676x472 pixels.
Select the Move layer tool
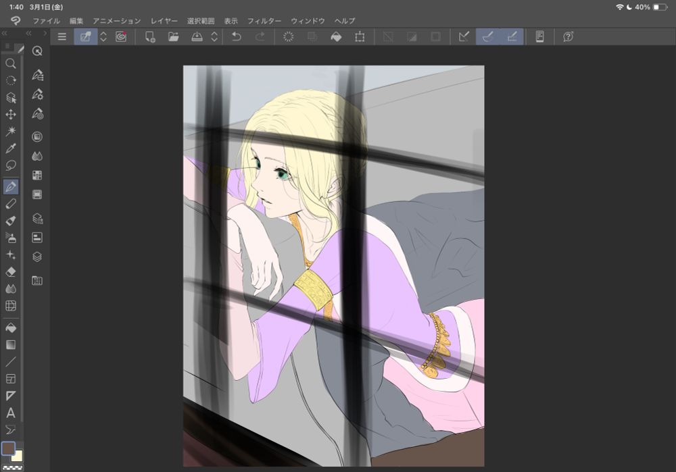coord(11,115)
